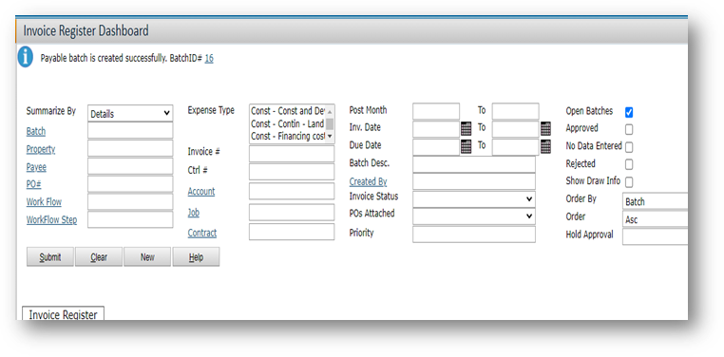Image resolution: width=724 pixels, height=357 pixels.
Task: Open the Invoice Status dropdown
Action: pyautogui.click(x=474, y=199)
